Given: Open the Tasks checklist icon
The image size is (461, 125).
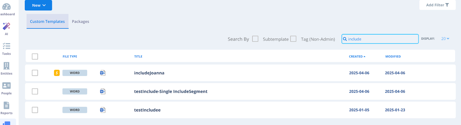Looking at the screenshot, I should (6, 46).
